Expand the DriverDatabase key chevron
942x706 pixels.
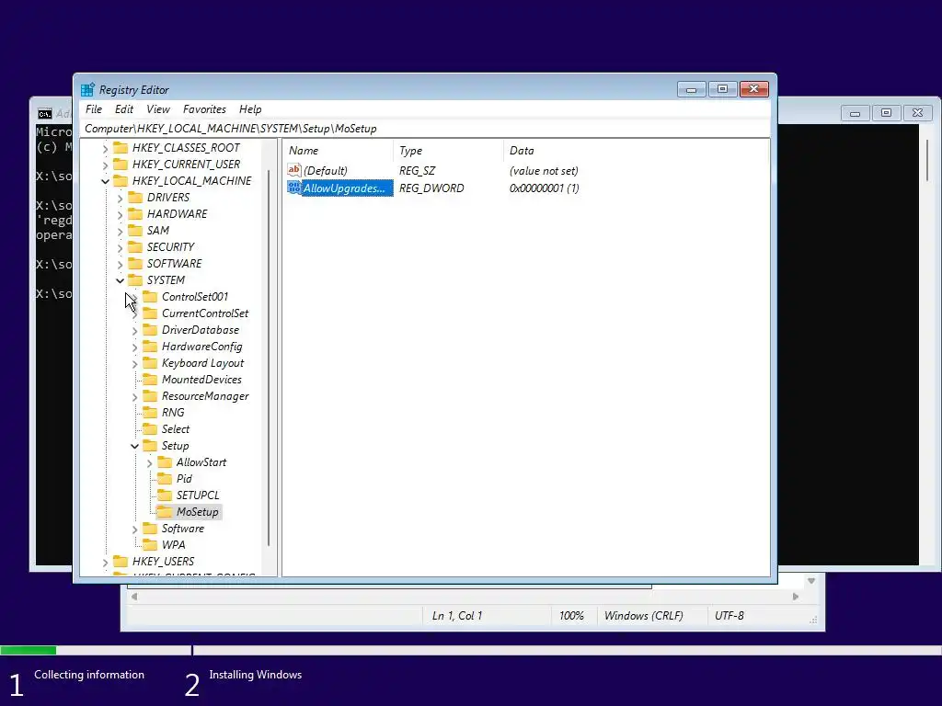tap(134, 330)
